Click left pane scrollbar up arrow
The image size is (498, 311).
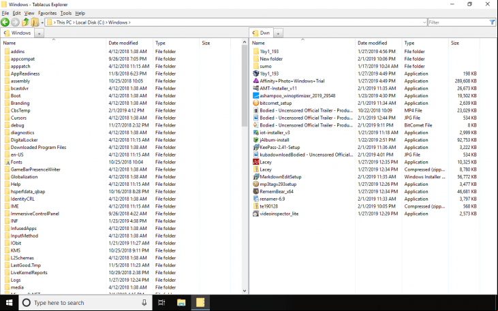(x=245, y=42)
